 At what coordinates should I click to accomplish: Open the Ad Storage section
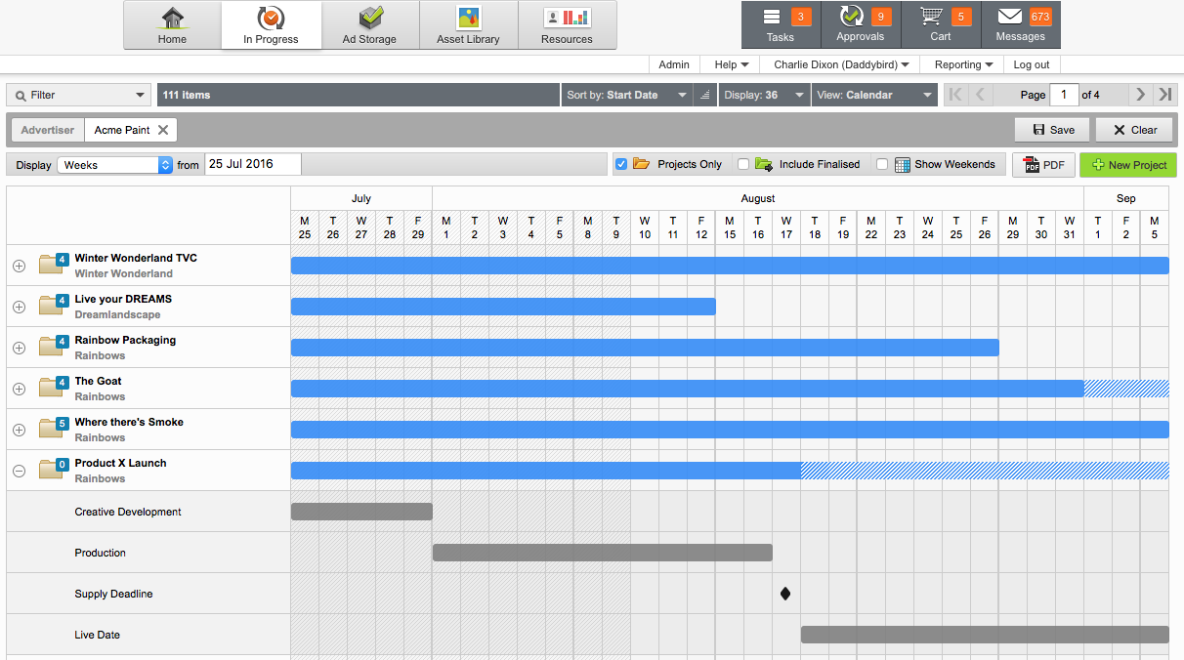(370, 24)
